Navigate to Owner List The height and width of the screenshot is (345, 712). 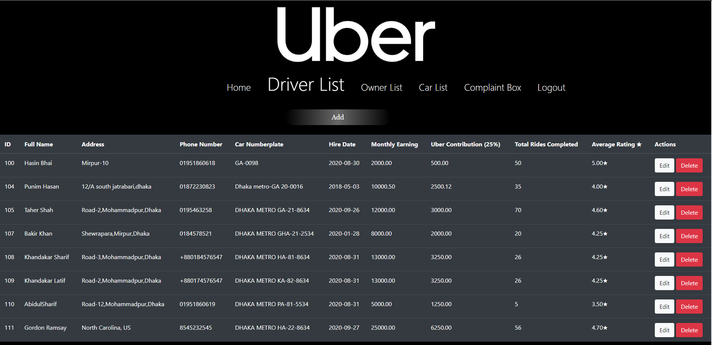(x=382, y=87)
